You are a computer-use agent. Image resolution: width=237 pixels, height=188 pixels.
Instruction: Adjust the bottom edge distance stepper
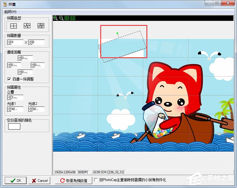(20, 72)
